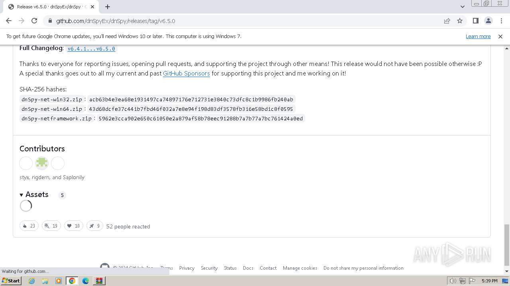Open Manage cookies footer link
Image resolution: width=510 pixels, height=286 pixels.
click(x=300, y=268)
